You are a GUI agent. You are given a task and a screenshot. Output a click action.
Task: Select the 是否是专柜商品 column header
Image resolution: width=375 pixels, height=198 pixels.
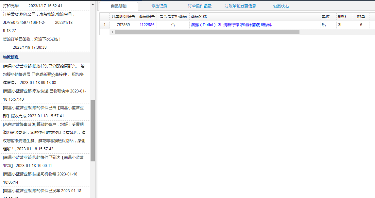tap(173, 17)
